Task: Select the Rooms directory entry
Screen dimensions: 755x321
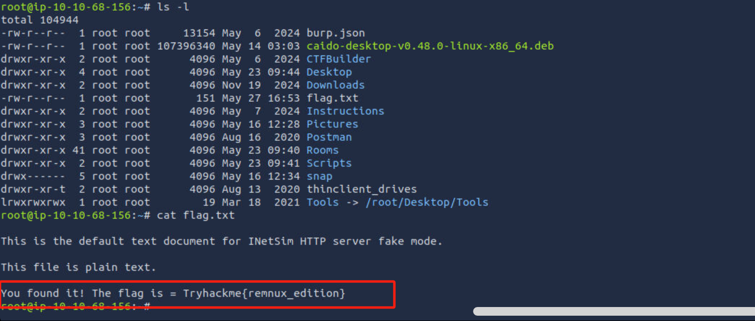Action: coord(323,150)
